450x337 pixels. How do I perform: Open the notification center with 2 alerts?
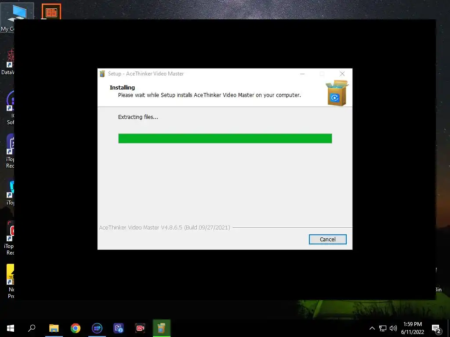436,329
